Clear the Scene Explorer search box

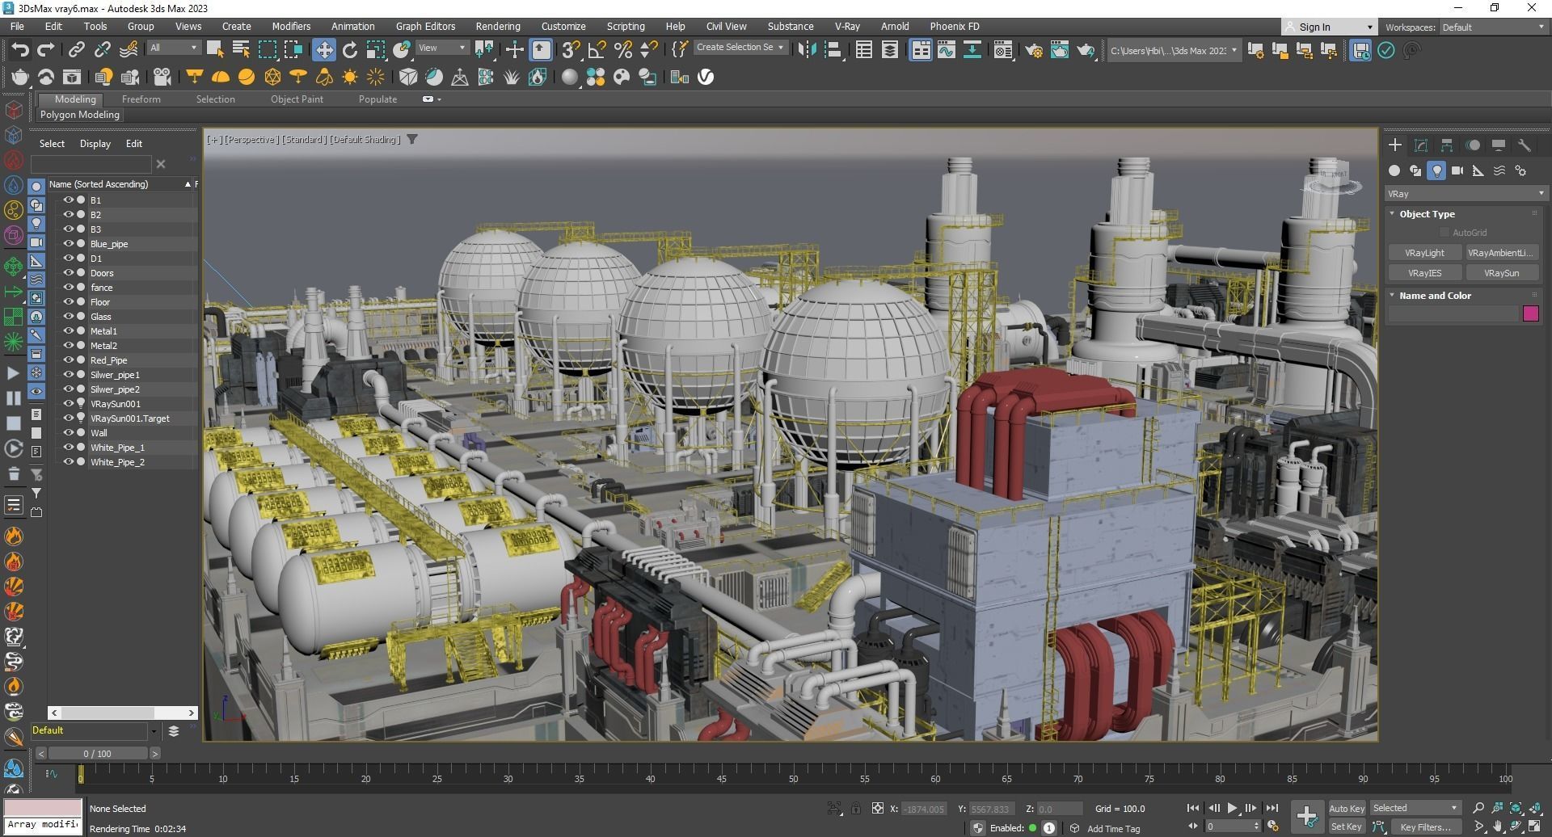click(161, 164)
